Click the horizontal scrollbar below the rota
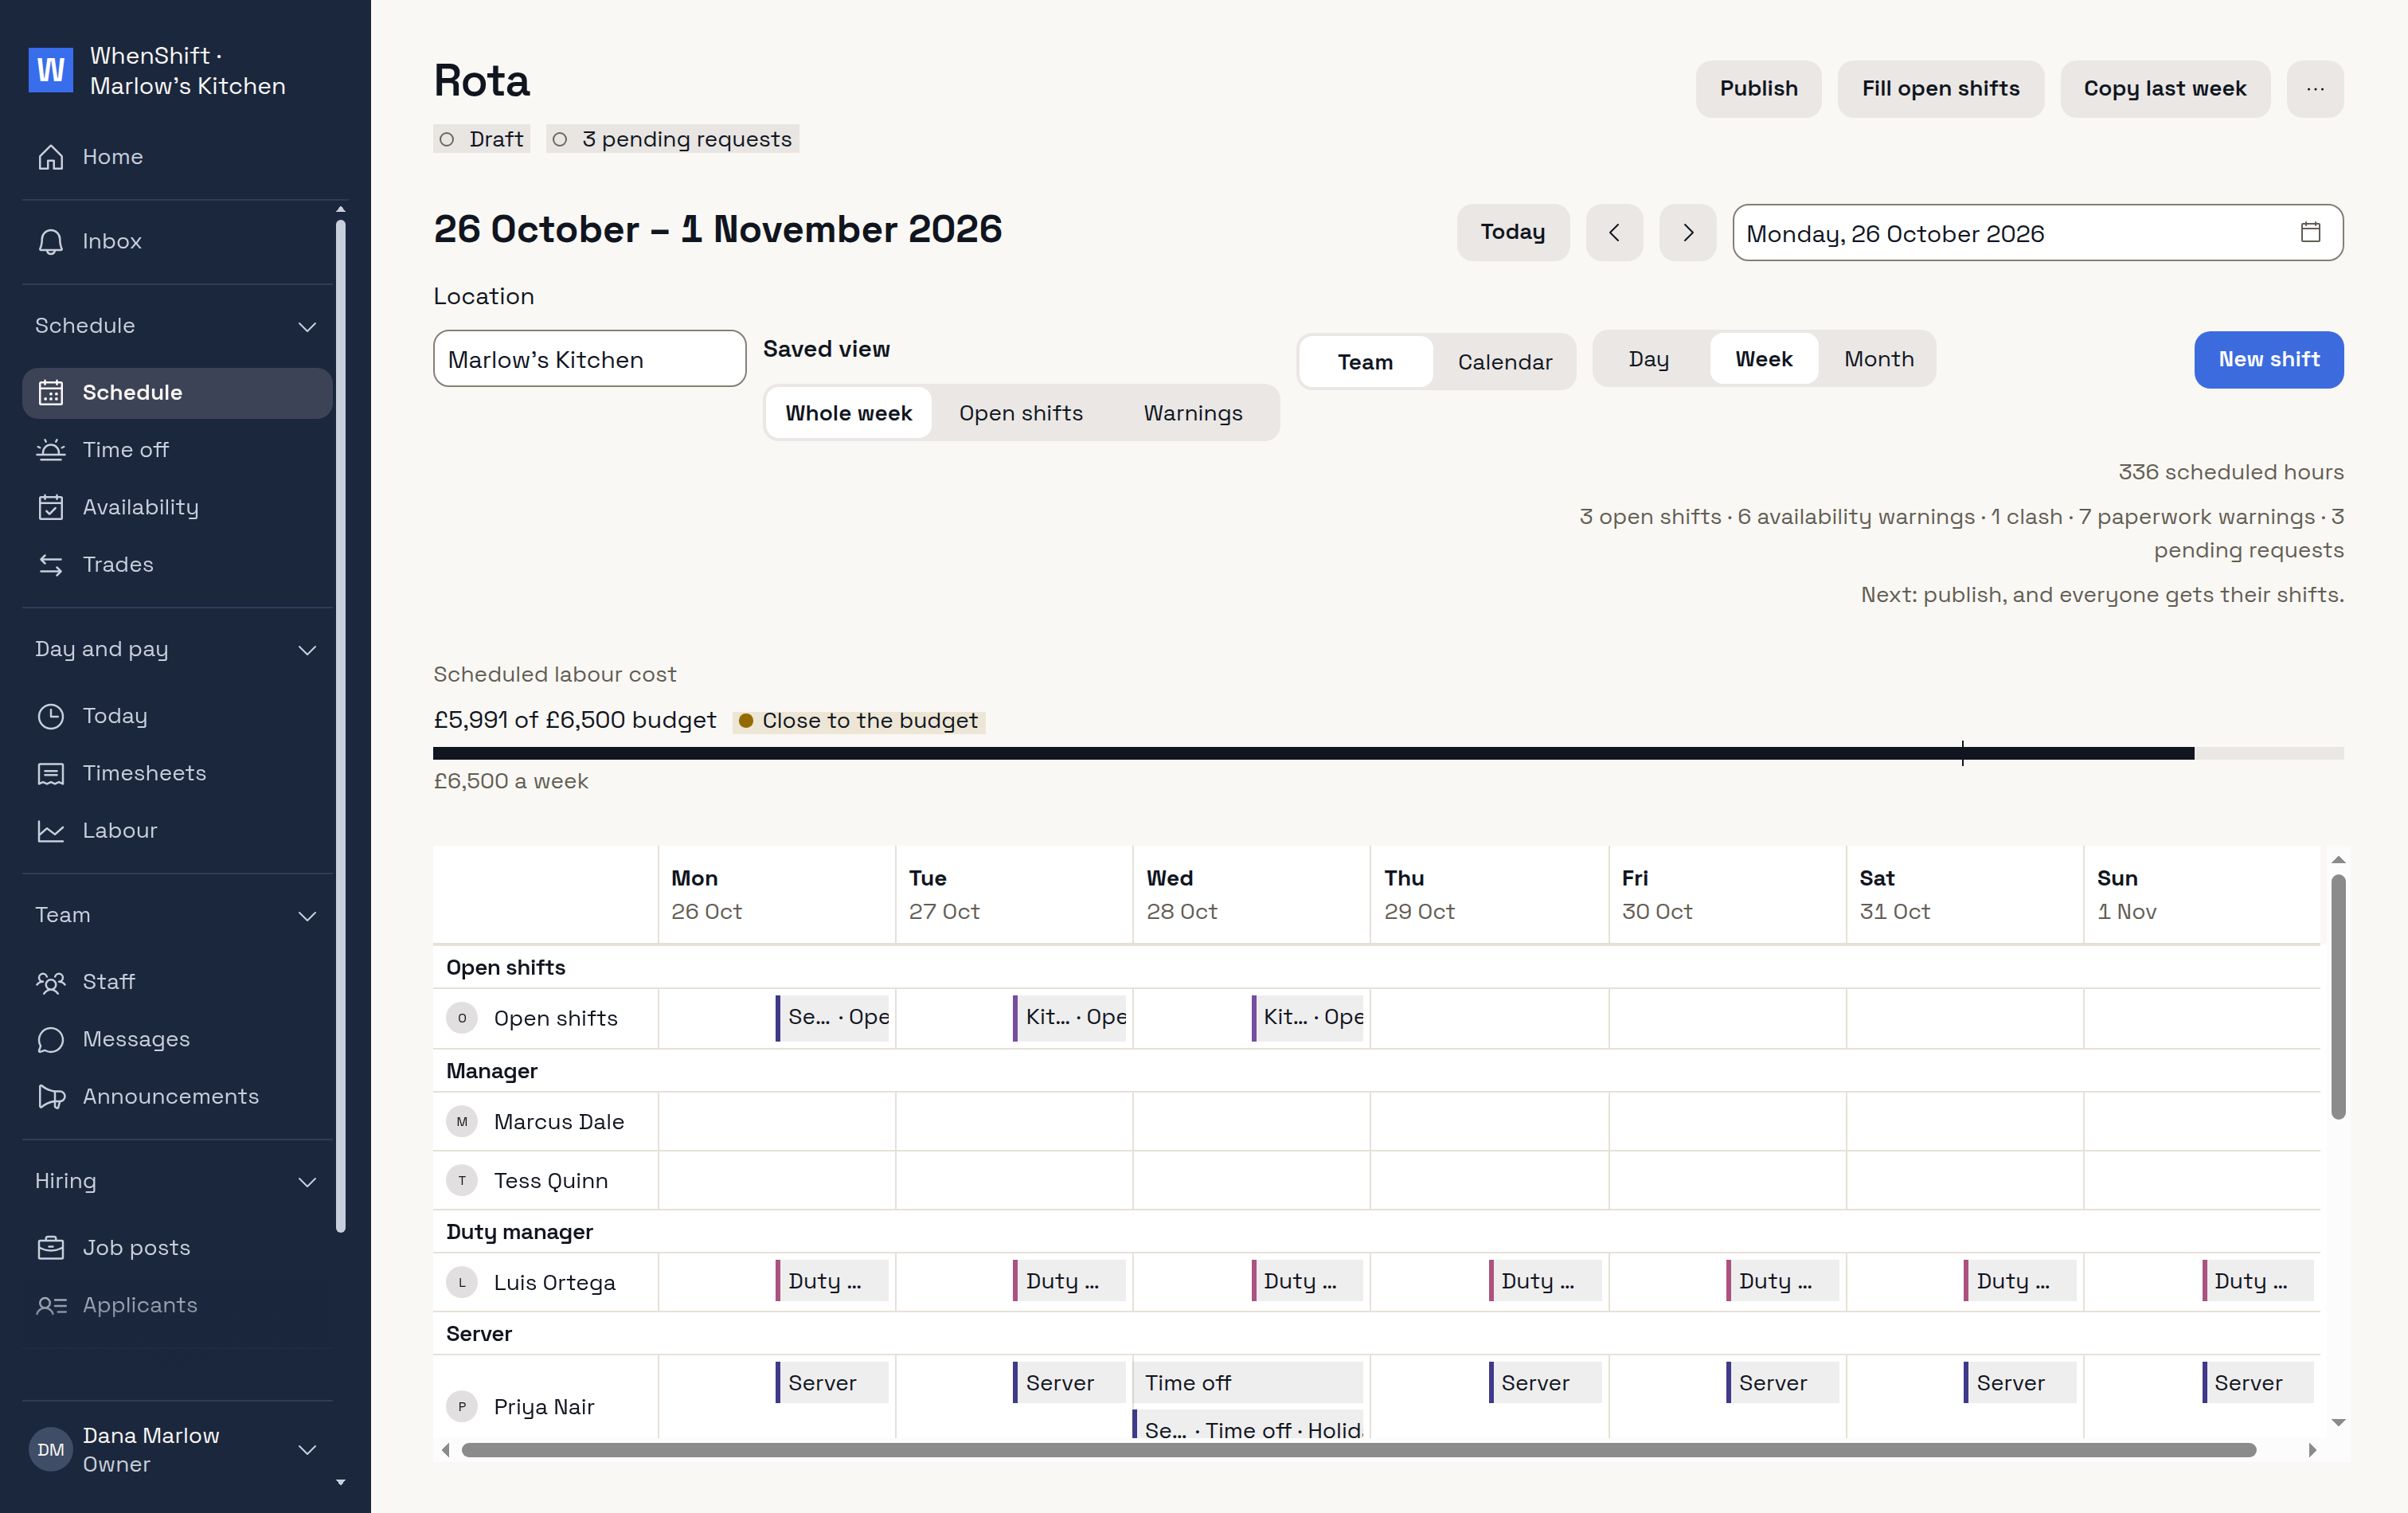 pos(1358,1450)
